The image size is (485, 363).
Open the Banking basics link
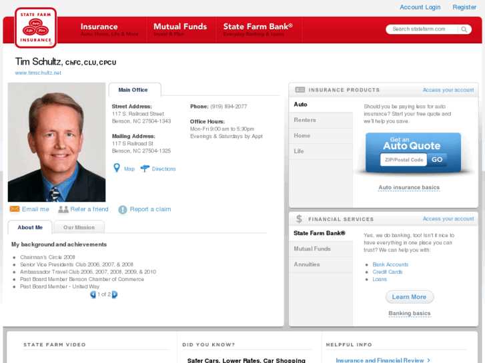(x=410, y=313)
